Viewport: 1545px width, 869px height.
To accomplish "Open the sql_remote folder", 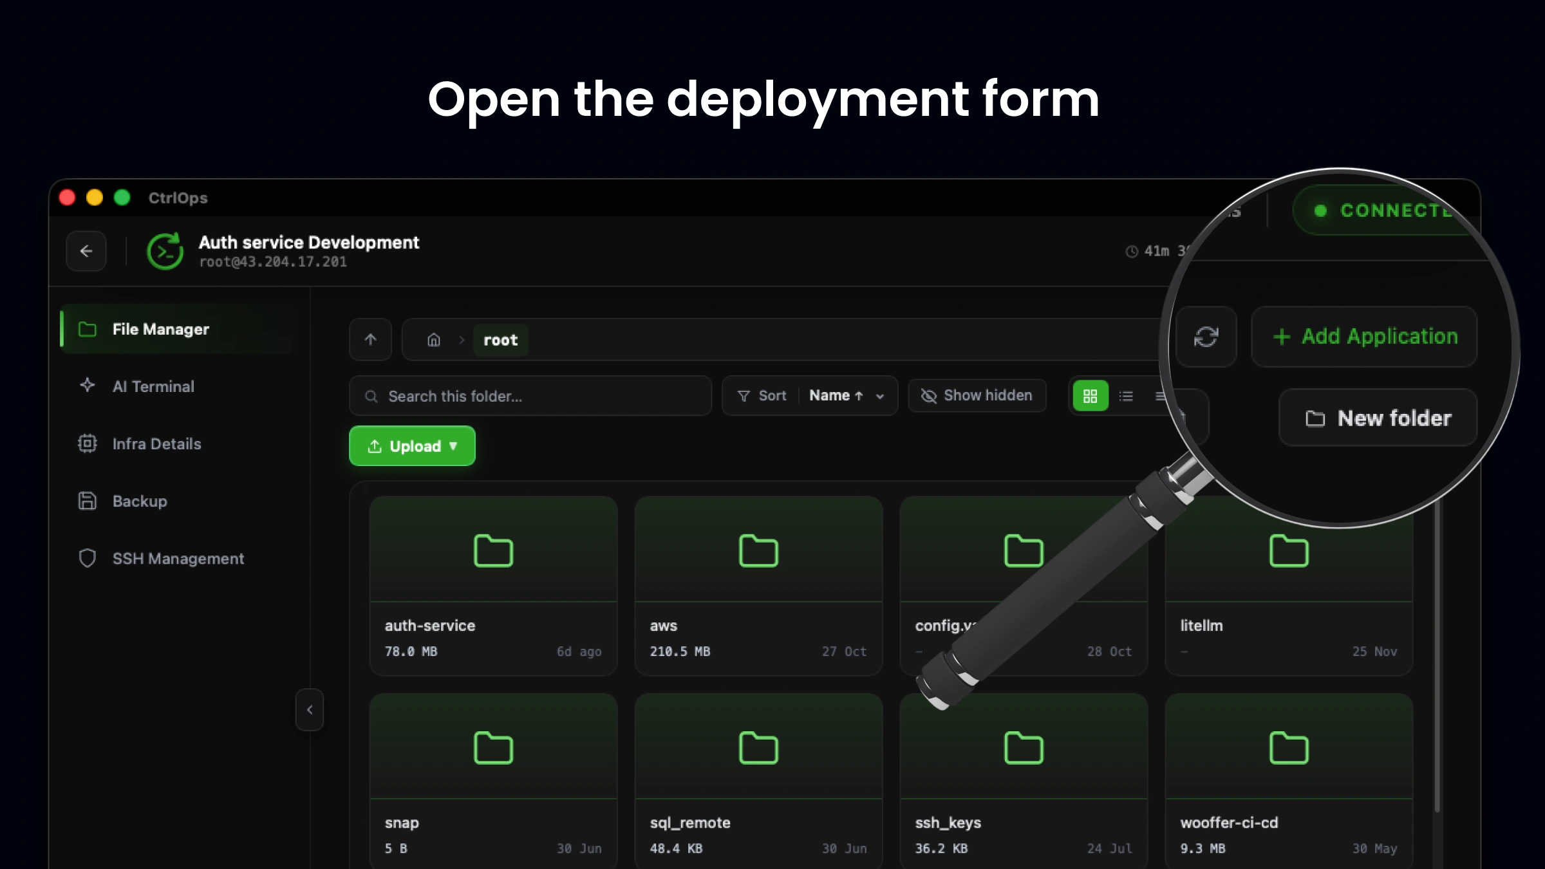I will [x=758, y=780].
